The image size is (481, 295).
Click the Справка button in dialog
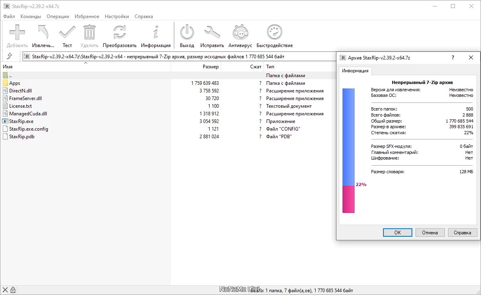[x=462, y=232]
